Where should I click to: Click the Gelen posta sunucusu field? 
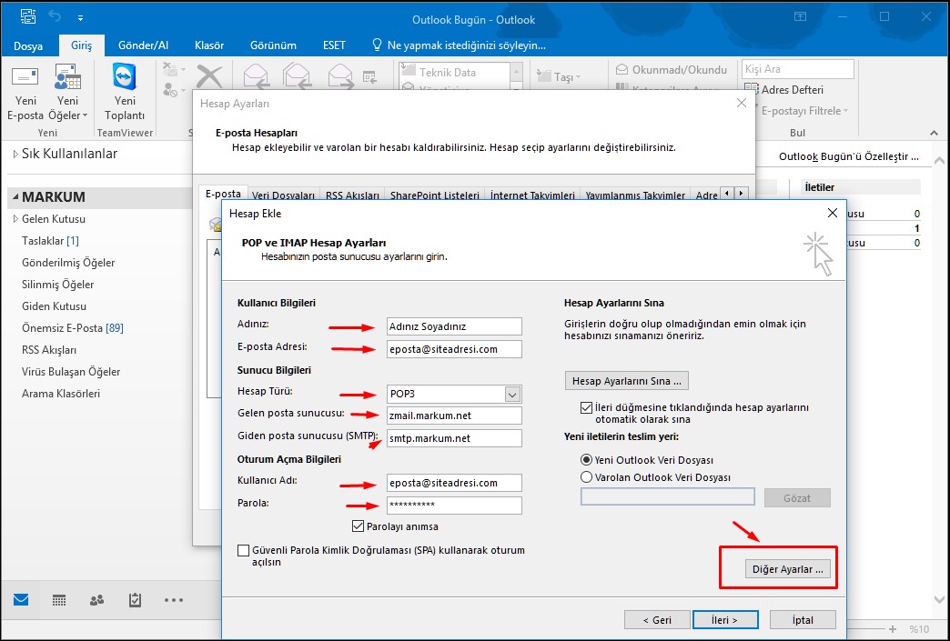(454, 416)
